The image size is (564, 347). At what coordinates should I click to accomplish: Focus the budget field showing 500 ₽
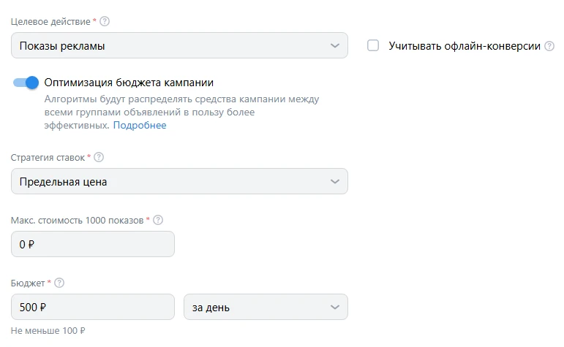click(93, 308)
